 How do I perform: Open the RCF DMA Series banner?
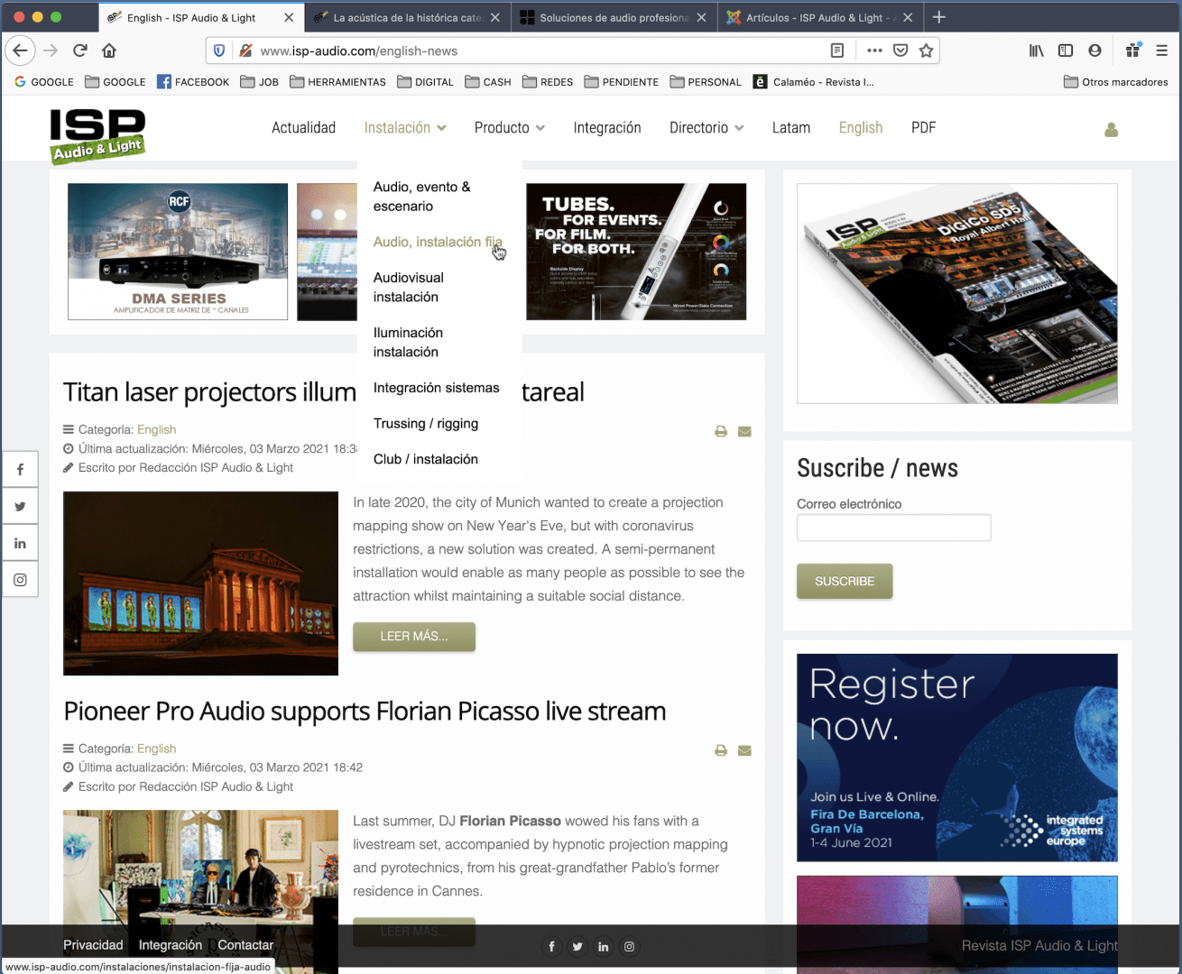click(178, 252)
